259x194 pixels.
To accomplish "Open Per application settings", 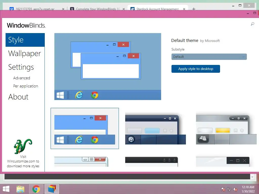I will tap(26, 86).
